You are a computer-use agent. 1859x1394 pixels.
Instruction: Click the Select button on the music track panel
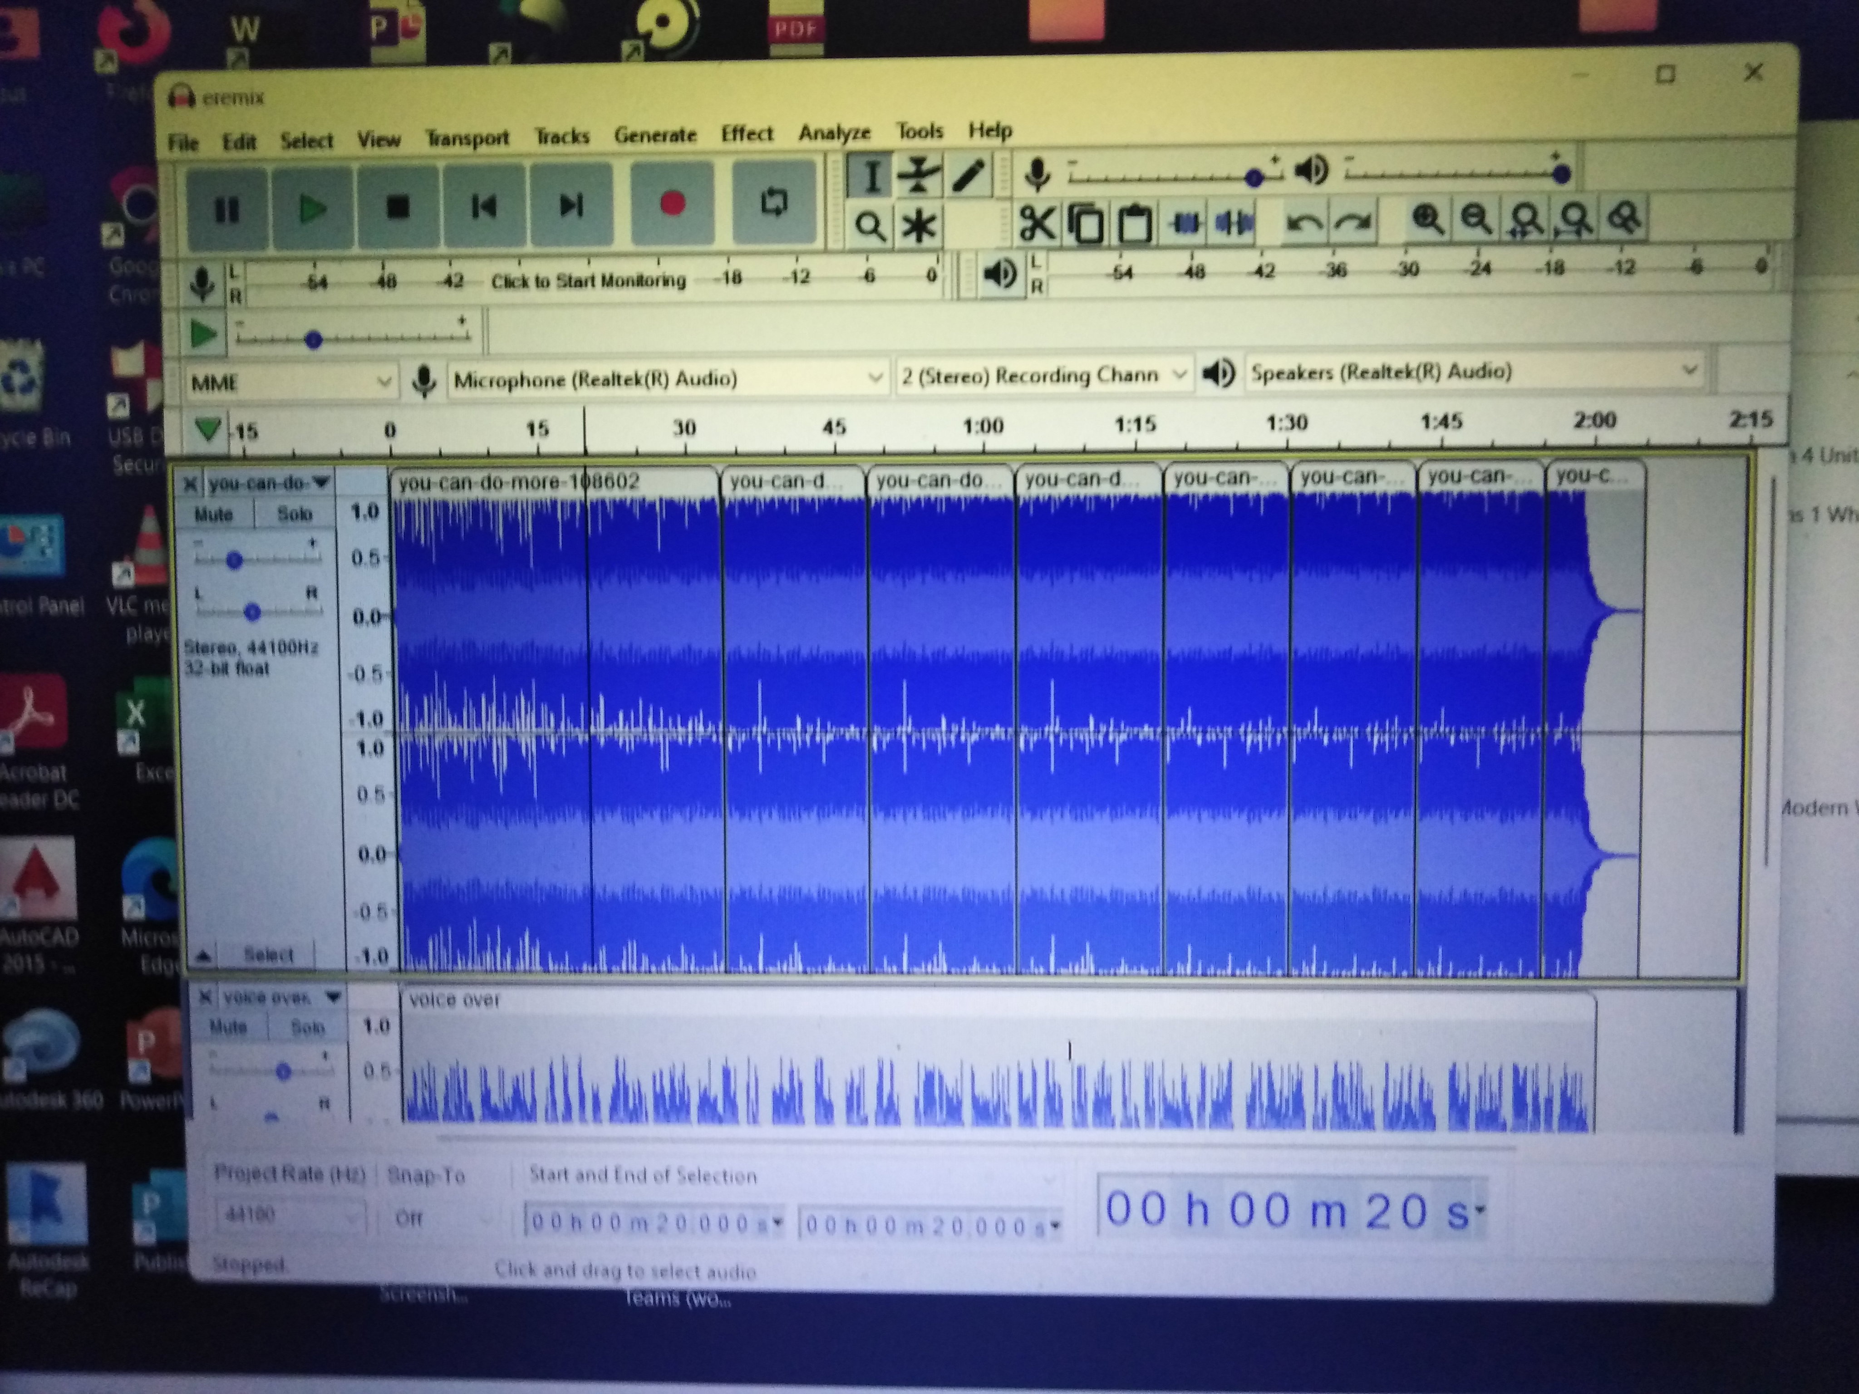(x=268, y=955)
